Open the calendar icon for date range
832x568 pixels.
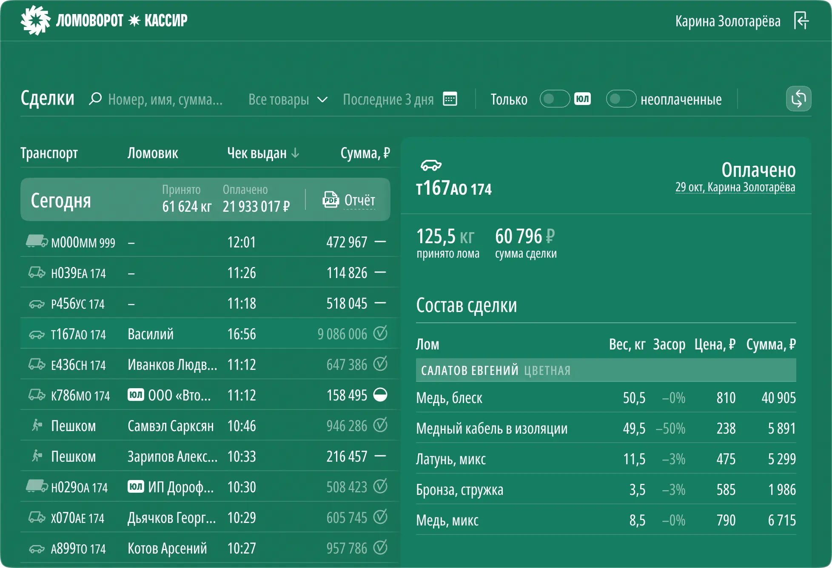point(450,99)
